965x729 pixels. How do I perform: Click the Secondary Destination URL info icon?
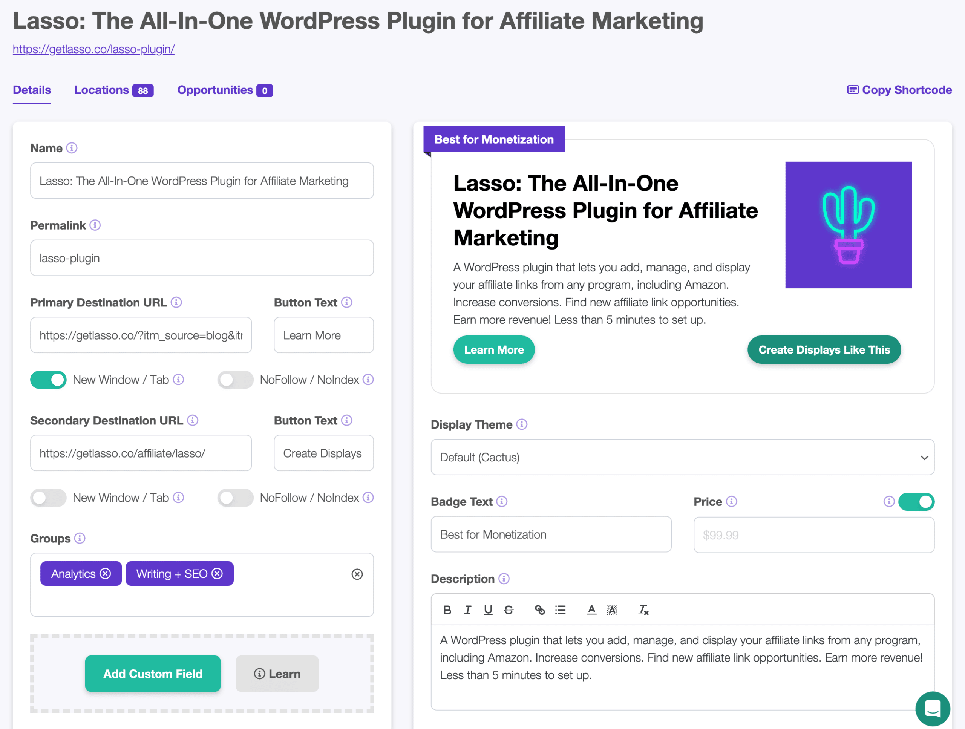tap(192, 420)
